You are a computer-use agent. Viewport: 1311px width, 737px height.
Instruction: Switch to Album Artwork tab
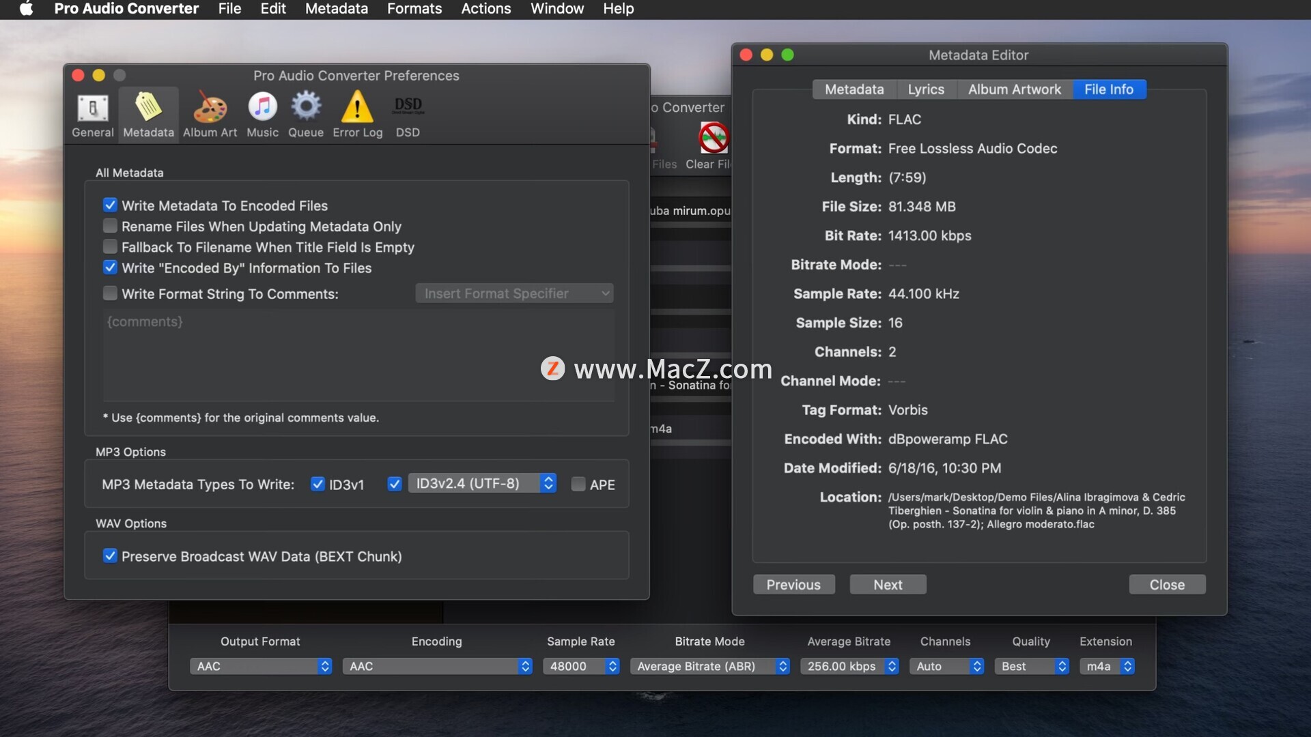pos(1015,89)
